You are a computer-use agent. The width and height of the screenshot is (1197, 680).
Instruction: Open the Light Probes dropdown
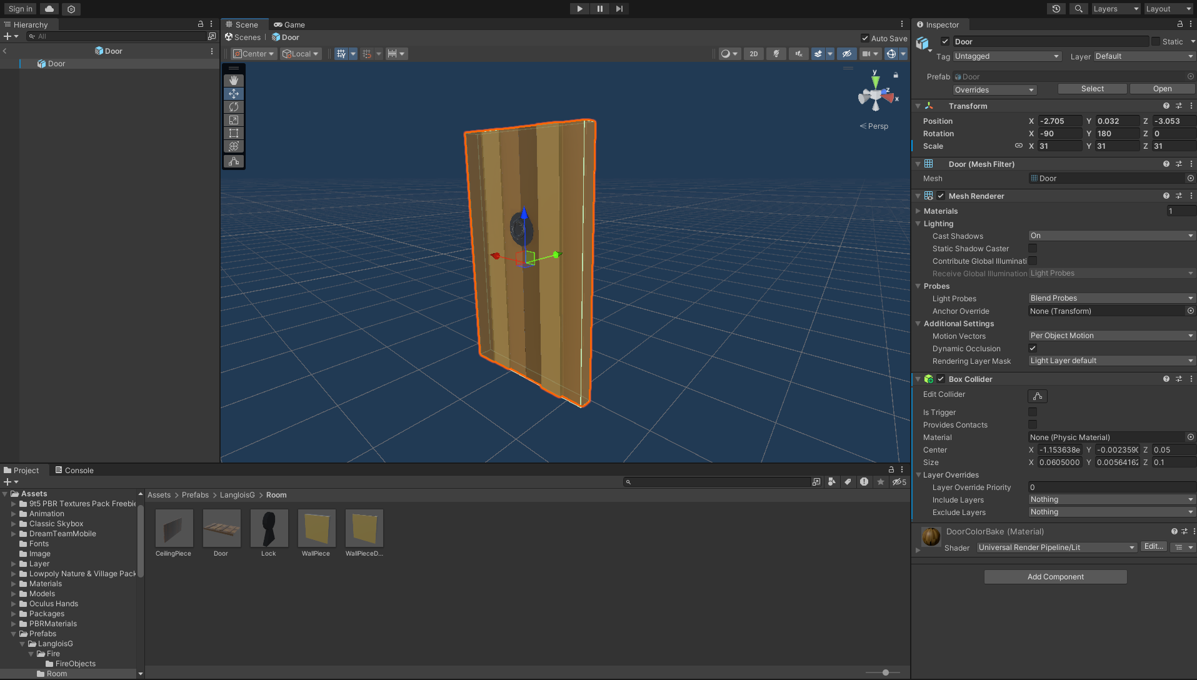(1110, 298)
